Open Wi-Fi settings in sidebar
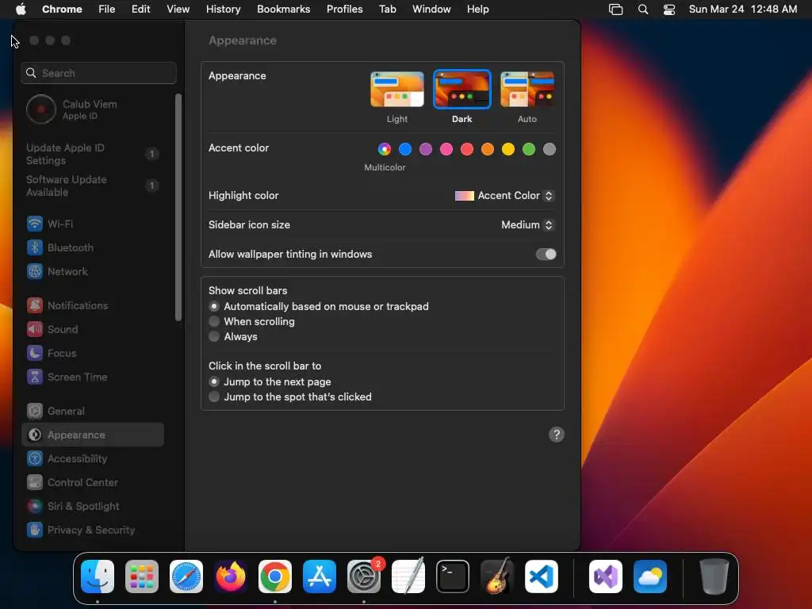This screenshot has width=812, height=609. tap(94, 224)
